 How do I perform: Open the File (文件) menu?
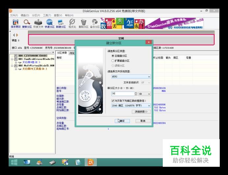(14, 15)
